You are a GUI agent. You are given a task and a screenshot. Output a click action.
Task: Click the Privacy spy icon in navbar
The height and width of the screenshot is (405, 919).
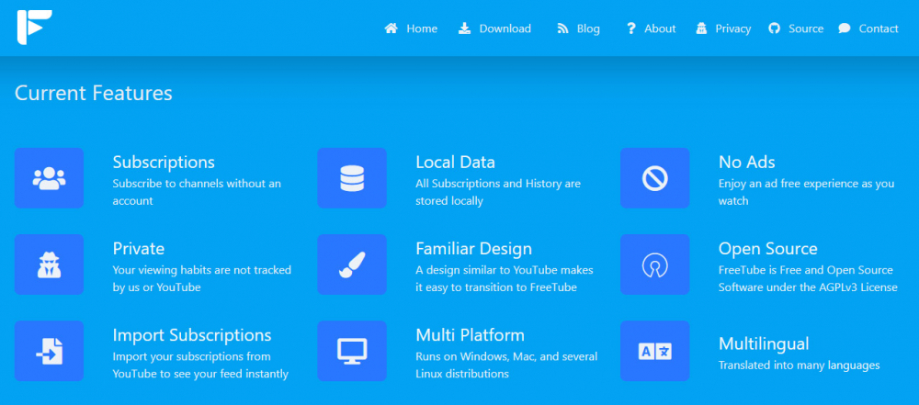[x=701, y=28]
